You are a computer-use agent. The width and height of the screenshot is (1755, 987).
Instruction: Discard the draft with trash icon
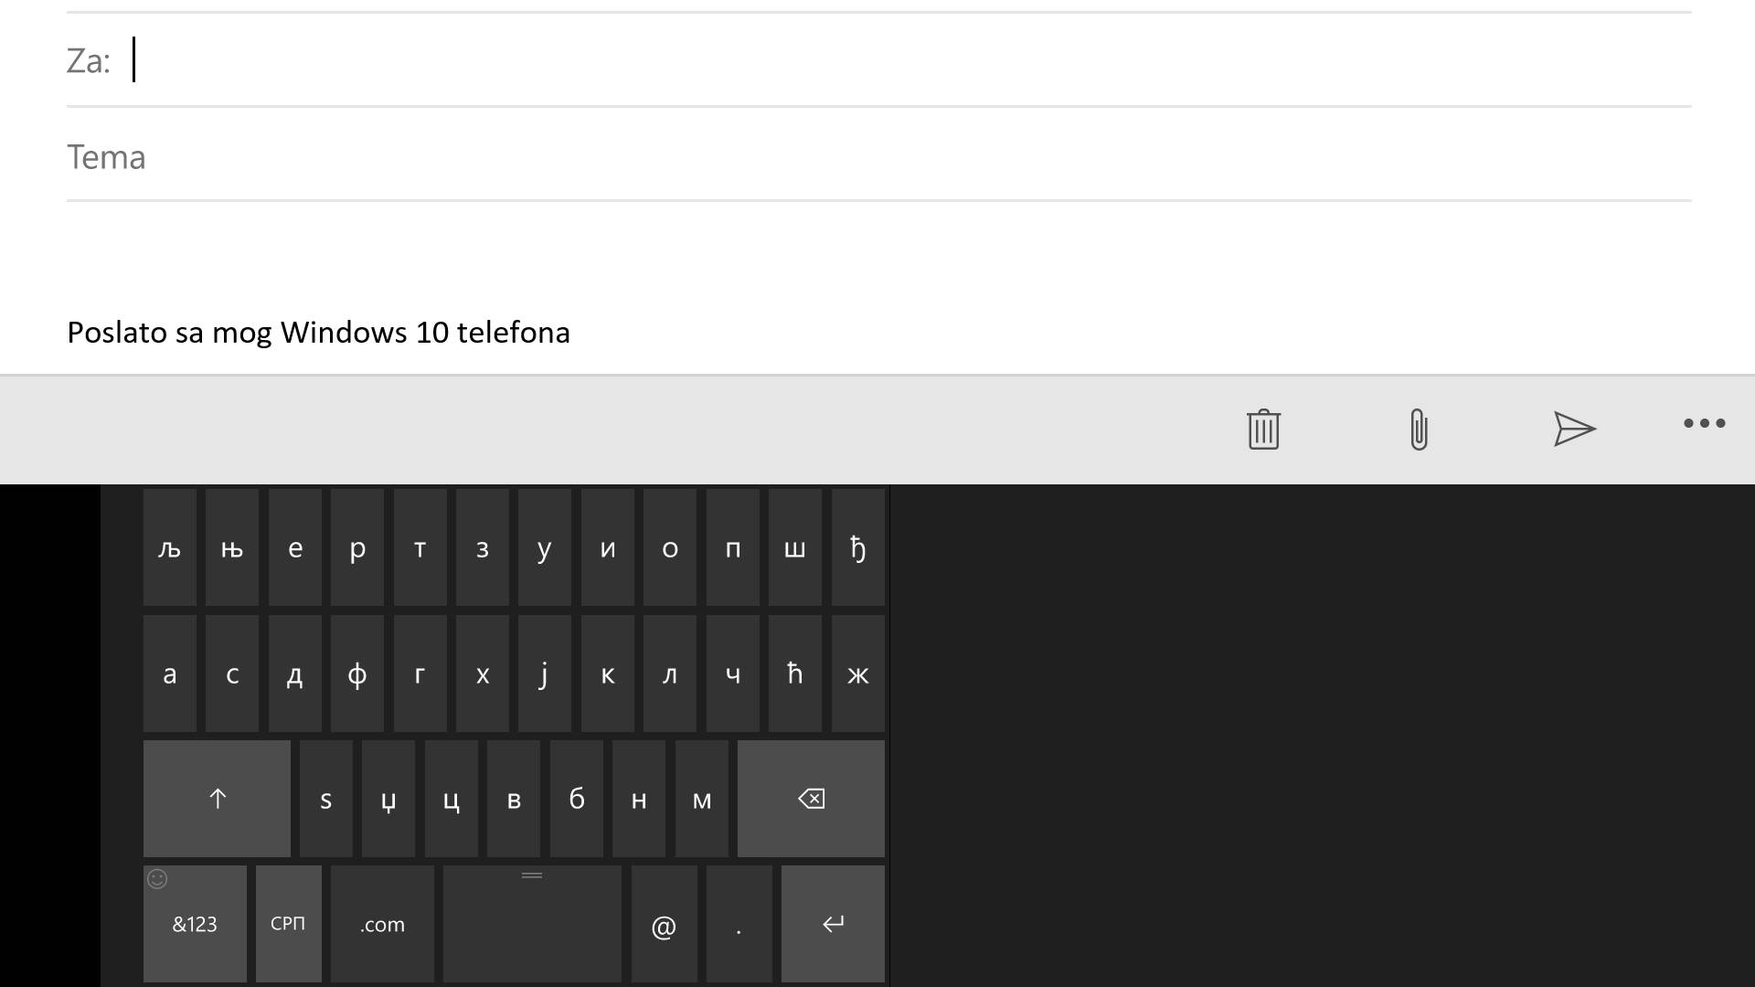pos(1262,429)
